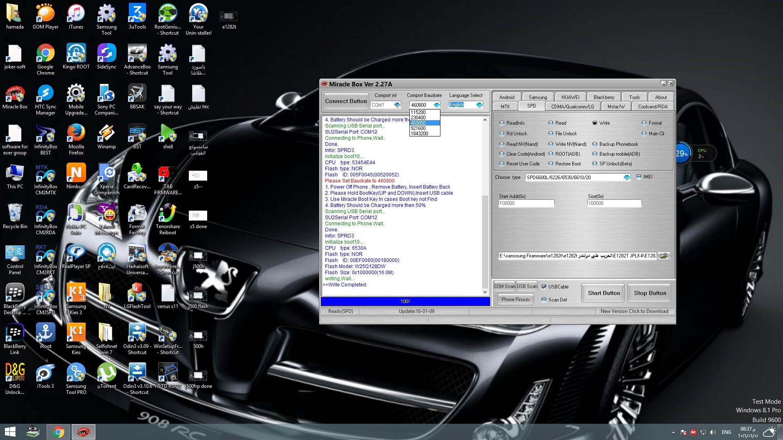The width and height of the screenshot is (783, 440).
Task: Toggle the IMEI checkbox
Action: (x=639, y=177)
